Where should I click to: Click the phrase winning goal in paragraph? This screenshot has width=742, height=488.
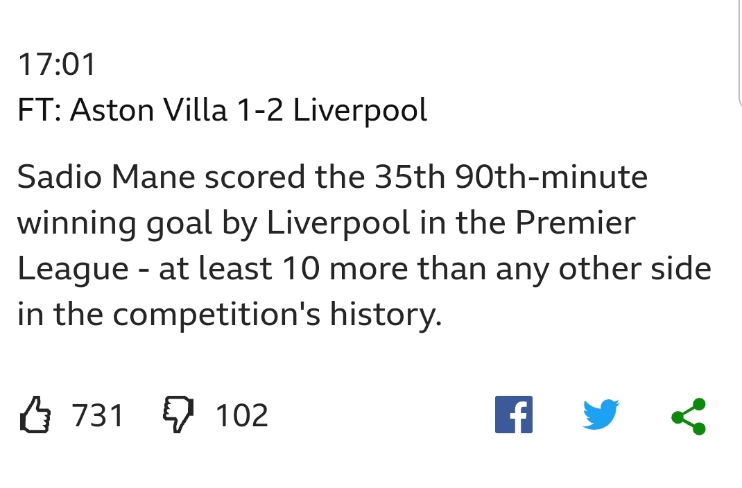[x=114, y=223]
